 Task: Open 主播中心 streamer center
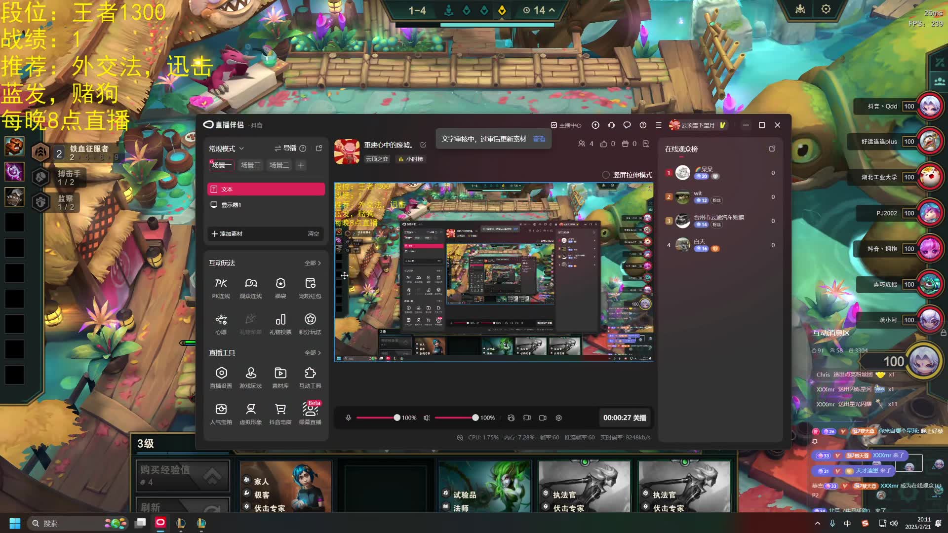[x=566, y=125]
